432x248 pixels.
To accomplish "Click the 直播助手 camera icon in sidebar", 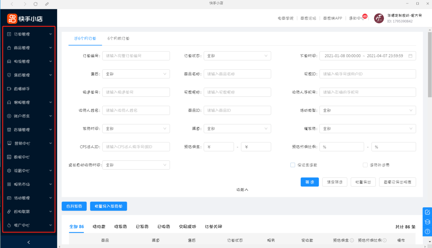I will [x=9, y=89].
